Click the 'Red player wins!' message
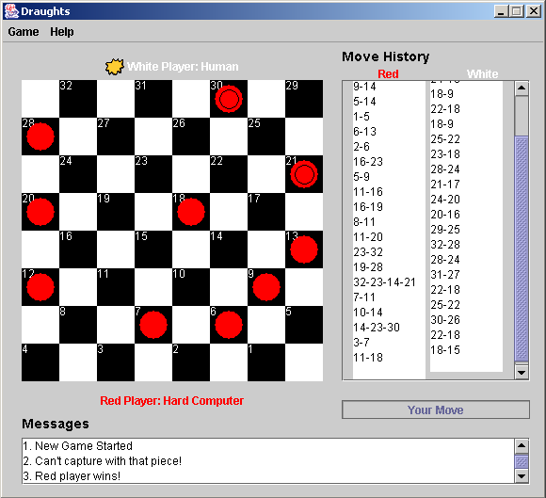Screen dimensions: 546x498 click(72, 476)
